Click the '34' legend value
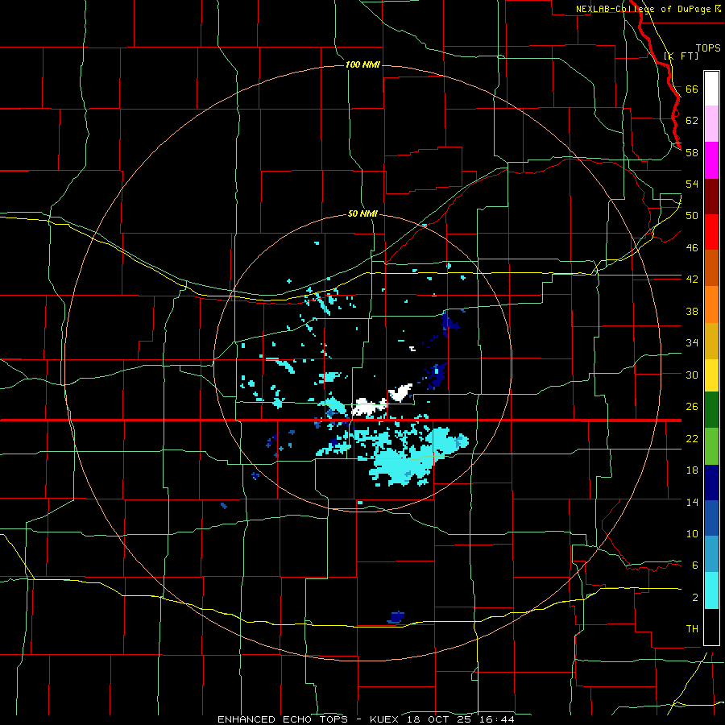 692,342
